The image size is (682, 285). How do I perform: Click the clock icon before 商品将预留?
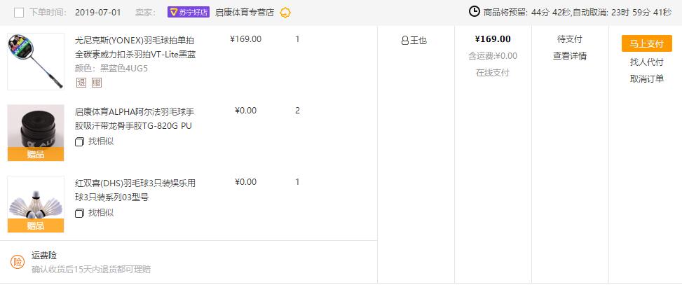[x=475, y=12]
